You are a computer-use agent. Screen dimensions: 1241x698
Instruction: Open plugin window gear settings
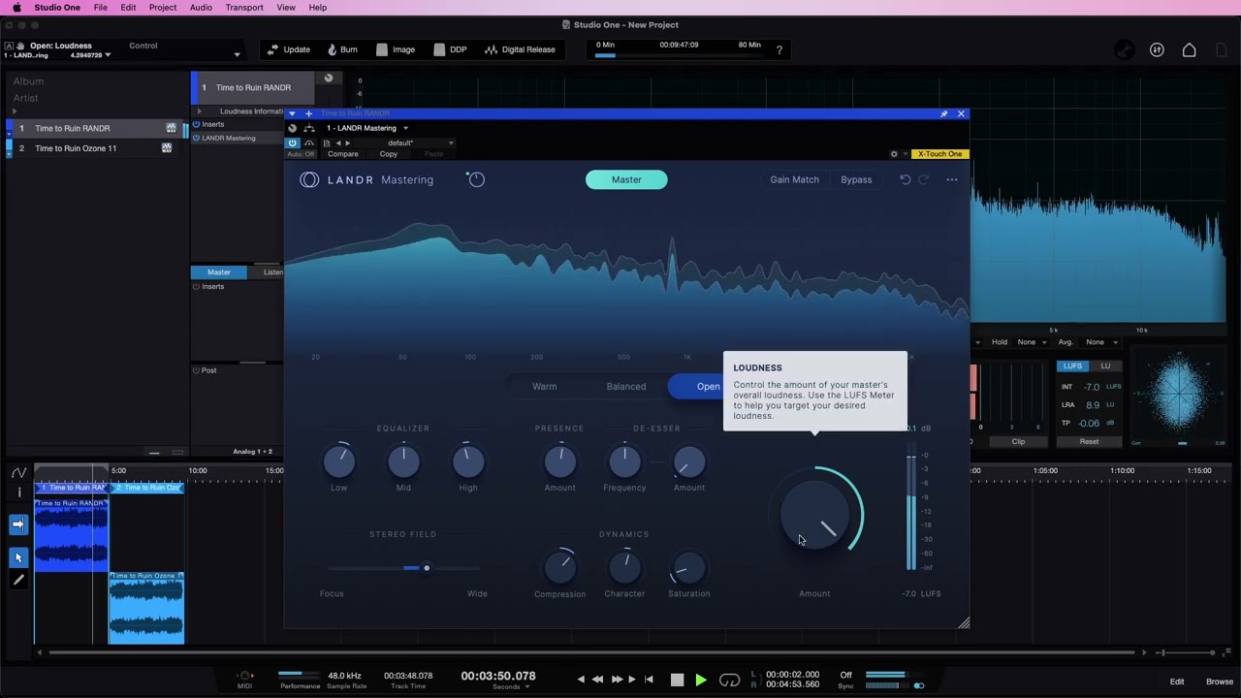[x=894, y=154]
